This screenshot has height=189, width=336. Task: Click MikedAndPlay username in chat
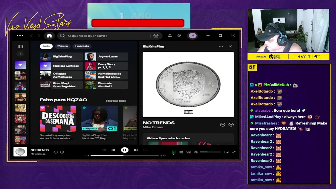(268, 117)
